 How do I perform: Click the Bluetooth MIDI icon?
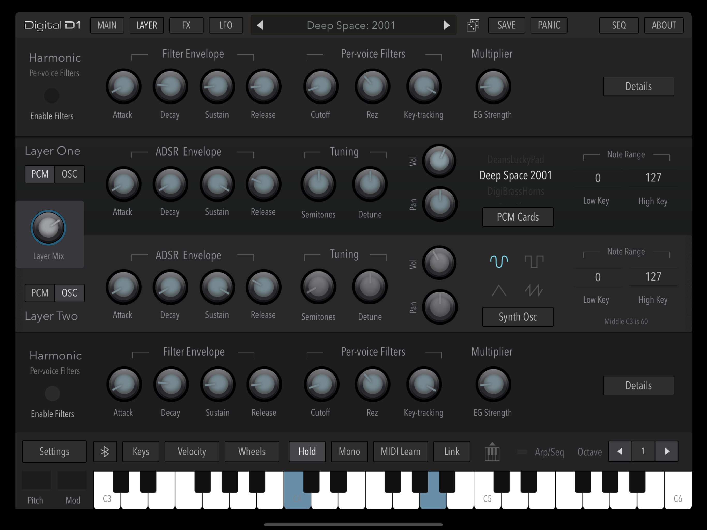coord(105,451)
